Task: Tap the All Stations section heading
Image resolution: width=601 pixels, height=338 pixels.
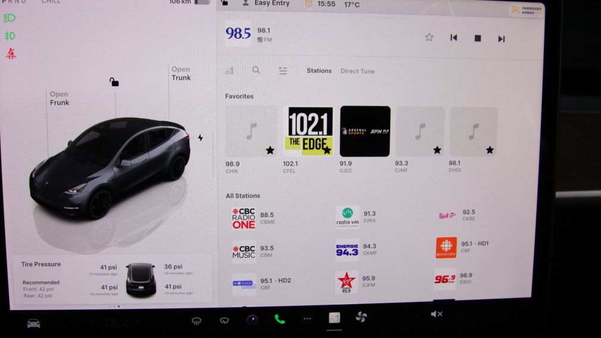Action: pyautogui.click(x=243, y=196)
